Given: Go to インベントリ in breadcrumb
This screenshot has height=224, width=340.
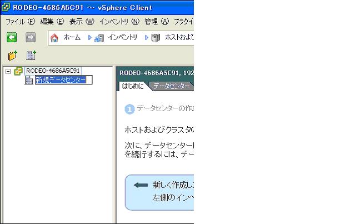Looking at the screenshot, I should tap(123, 37).
